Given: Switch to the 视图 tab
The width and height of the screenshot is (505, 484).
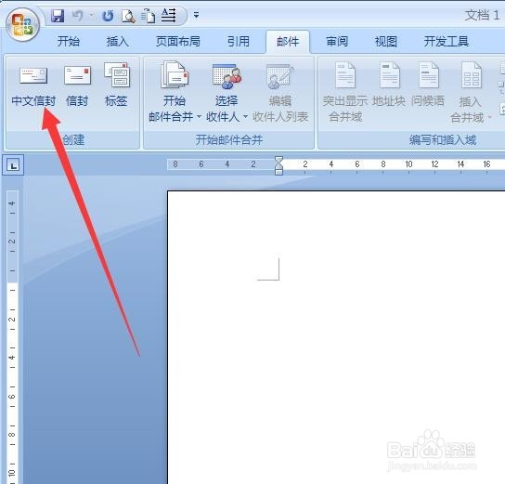Looking at the screenshot, I should click(386, 42).
